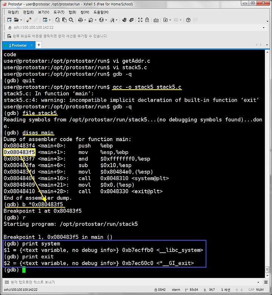Open the 탭(B) menu
The height and width of the screenshot is (295, 272).
click(x=73, y=12)
